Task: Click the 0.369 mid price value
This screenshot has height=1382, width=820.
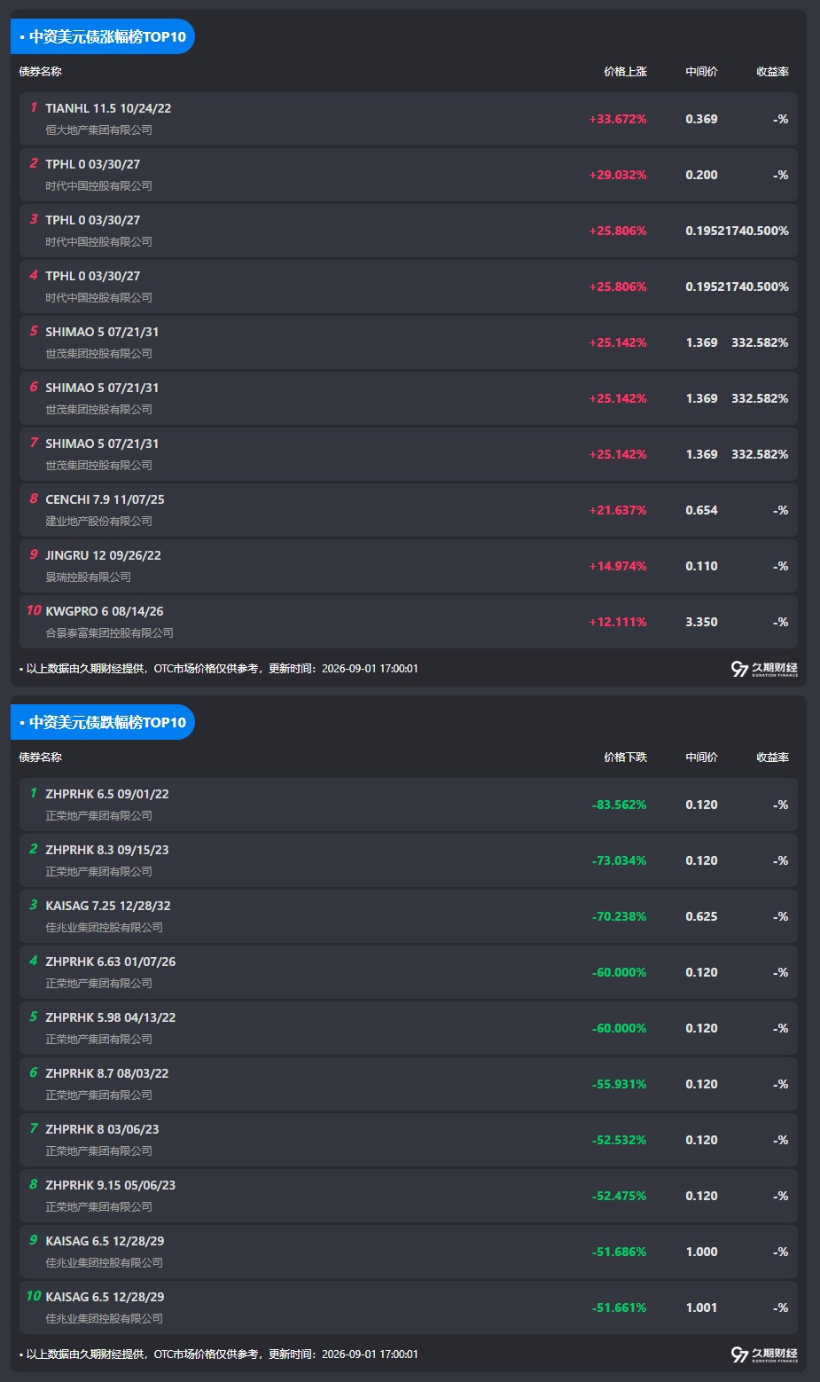Action: point(701,119)
